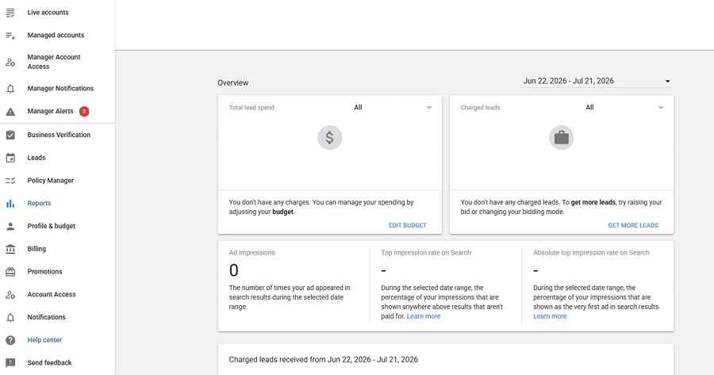Click the Manager Notifications bell icon
Image resolution: width=714 pixels, height=375 pixels.
[x=10, y=89]
